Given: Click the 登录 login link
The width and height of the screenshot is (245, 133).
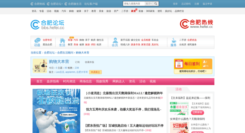Looking at the screenshot, I should [x=175, y=4].
